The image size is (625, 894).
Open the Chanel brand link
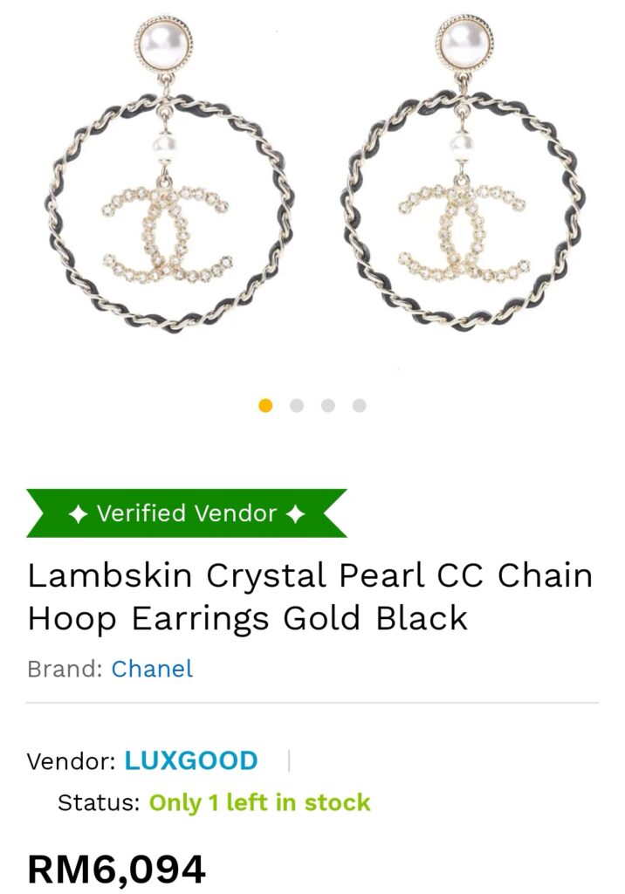click(152, 669)
